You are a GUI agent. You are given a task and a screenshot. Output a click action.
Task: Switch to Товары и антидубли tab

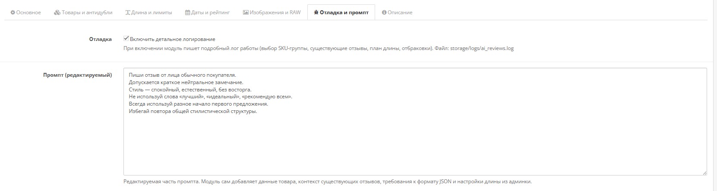pos(87,13)
